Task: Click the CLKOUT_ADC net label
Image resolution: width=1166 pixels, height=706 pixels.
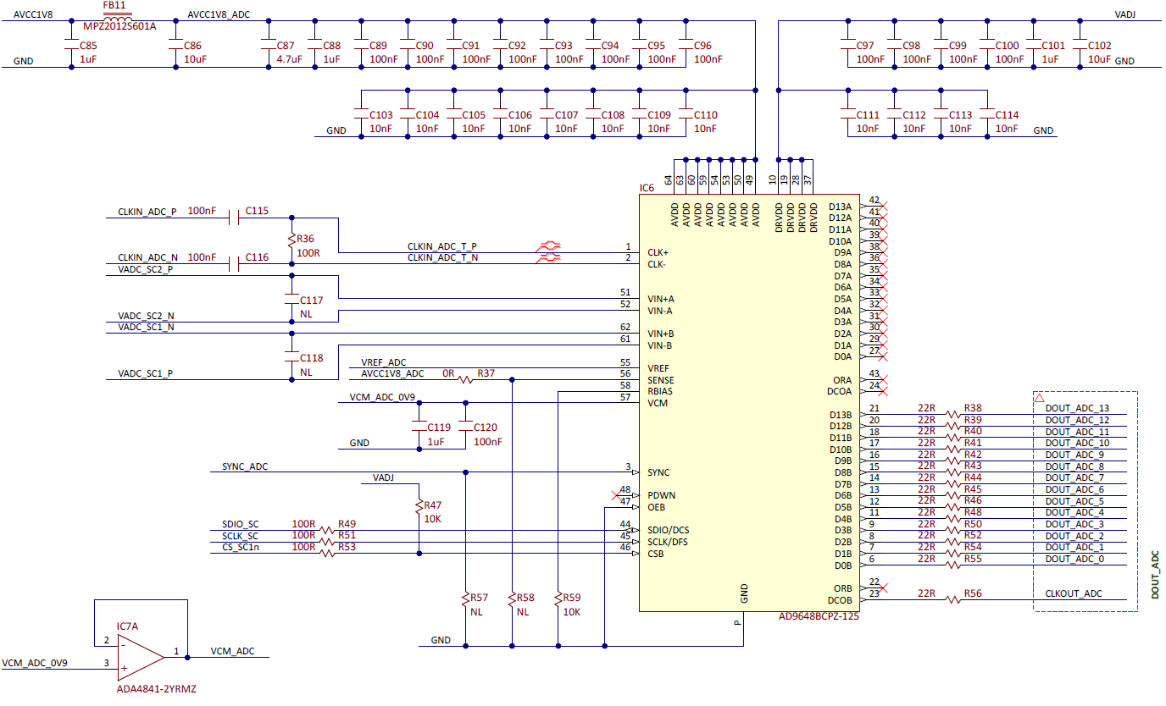Action: [x=1074, y=594]
